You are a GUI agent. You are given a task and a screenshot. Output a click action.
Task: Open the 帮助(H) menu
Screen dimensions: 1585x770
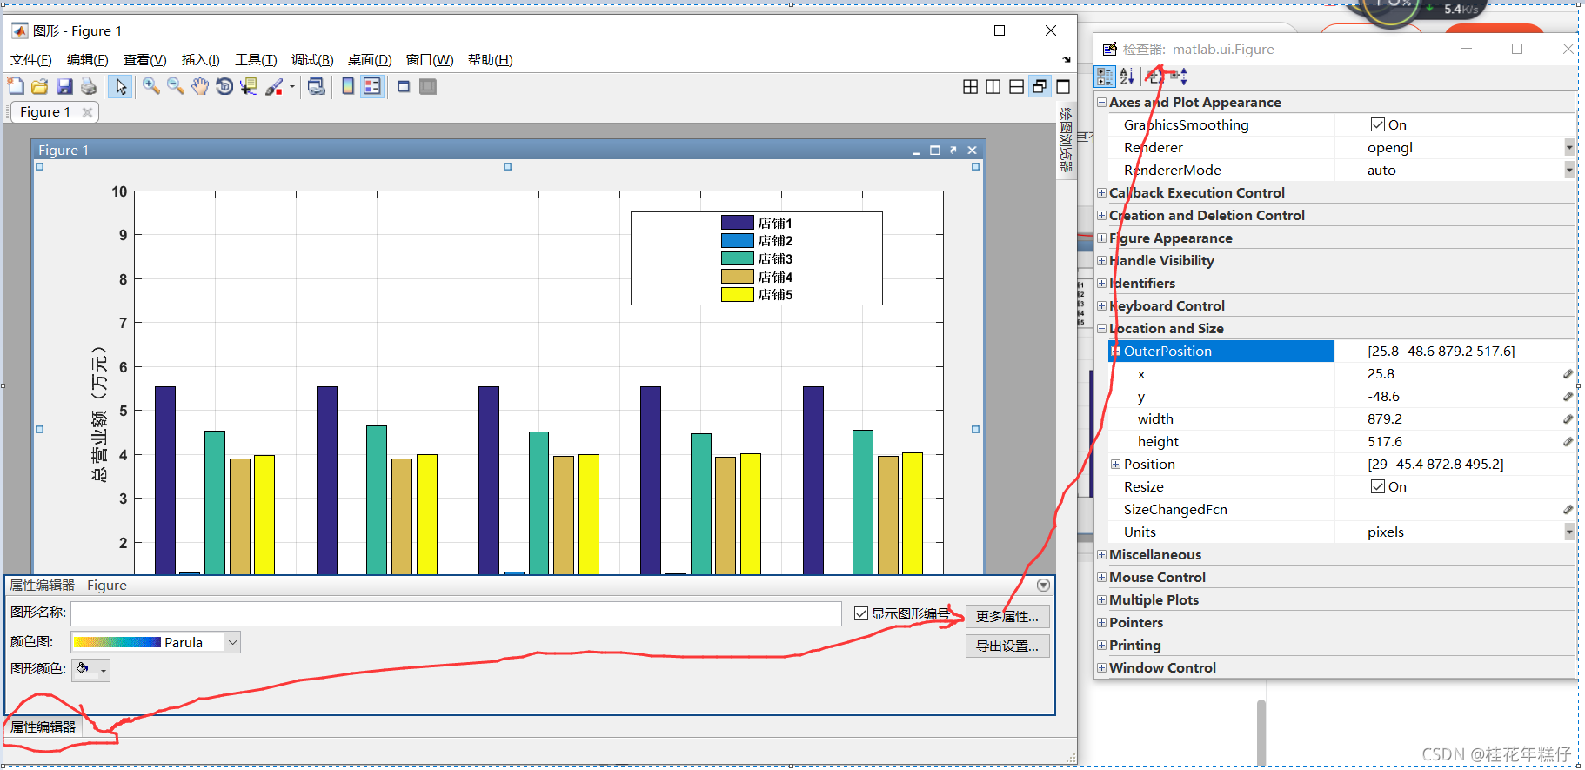pos(491,60)
